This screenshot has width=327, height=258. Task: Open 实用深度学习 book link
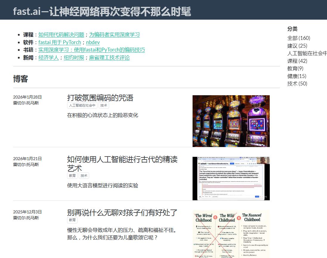click(92, 50)
